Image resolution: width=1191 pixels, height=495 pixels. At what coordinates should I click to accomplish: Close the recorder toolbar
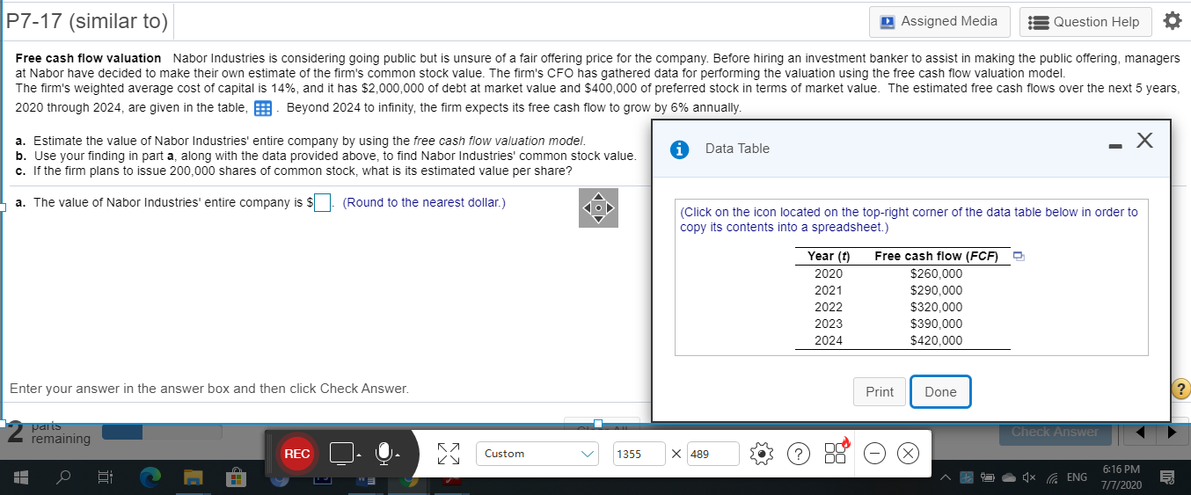908,454
